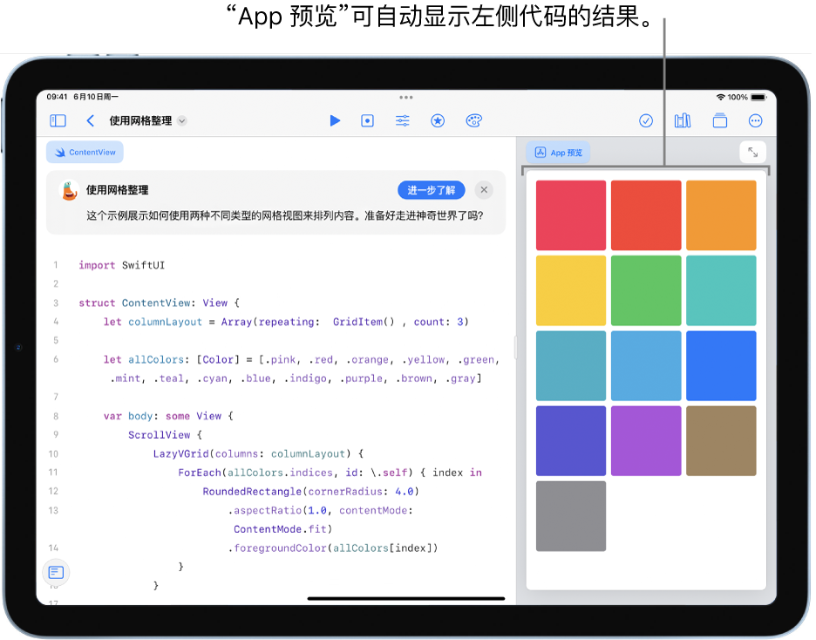The image size is (816, 640).
Task: Grab the editor-preview divider handle
Action: point(516,348)
